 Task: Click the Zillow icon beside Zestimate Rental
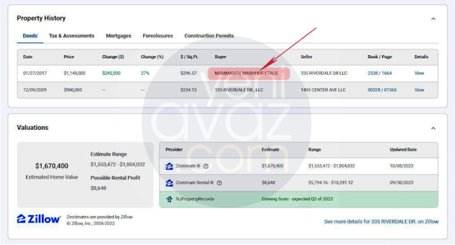169,183
